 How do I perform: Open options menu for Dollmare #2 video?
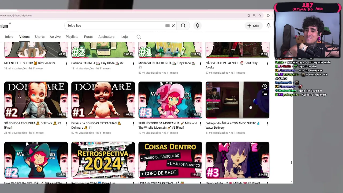pos(66,124)
